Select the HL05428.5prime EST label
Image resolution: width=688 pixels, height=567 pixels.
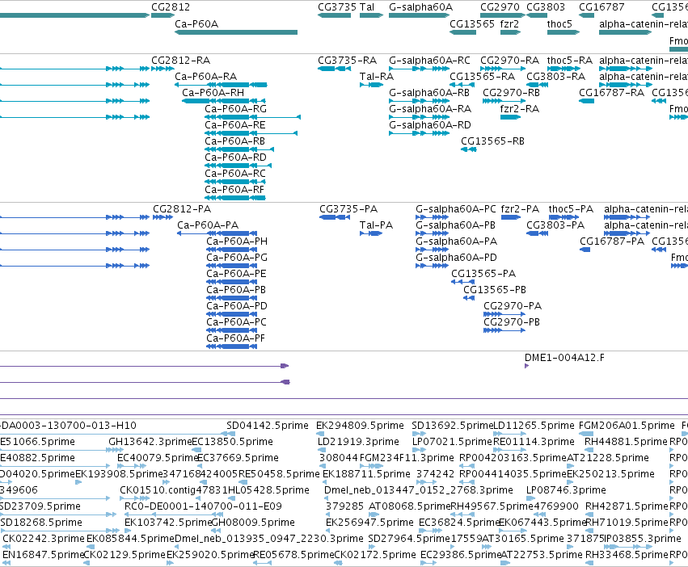click(x=268, y=489)
